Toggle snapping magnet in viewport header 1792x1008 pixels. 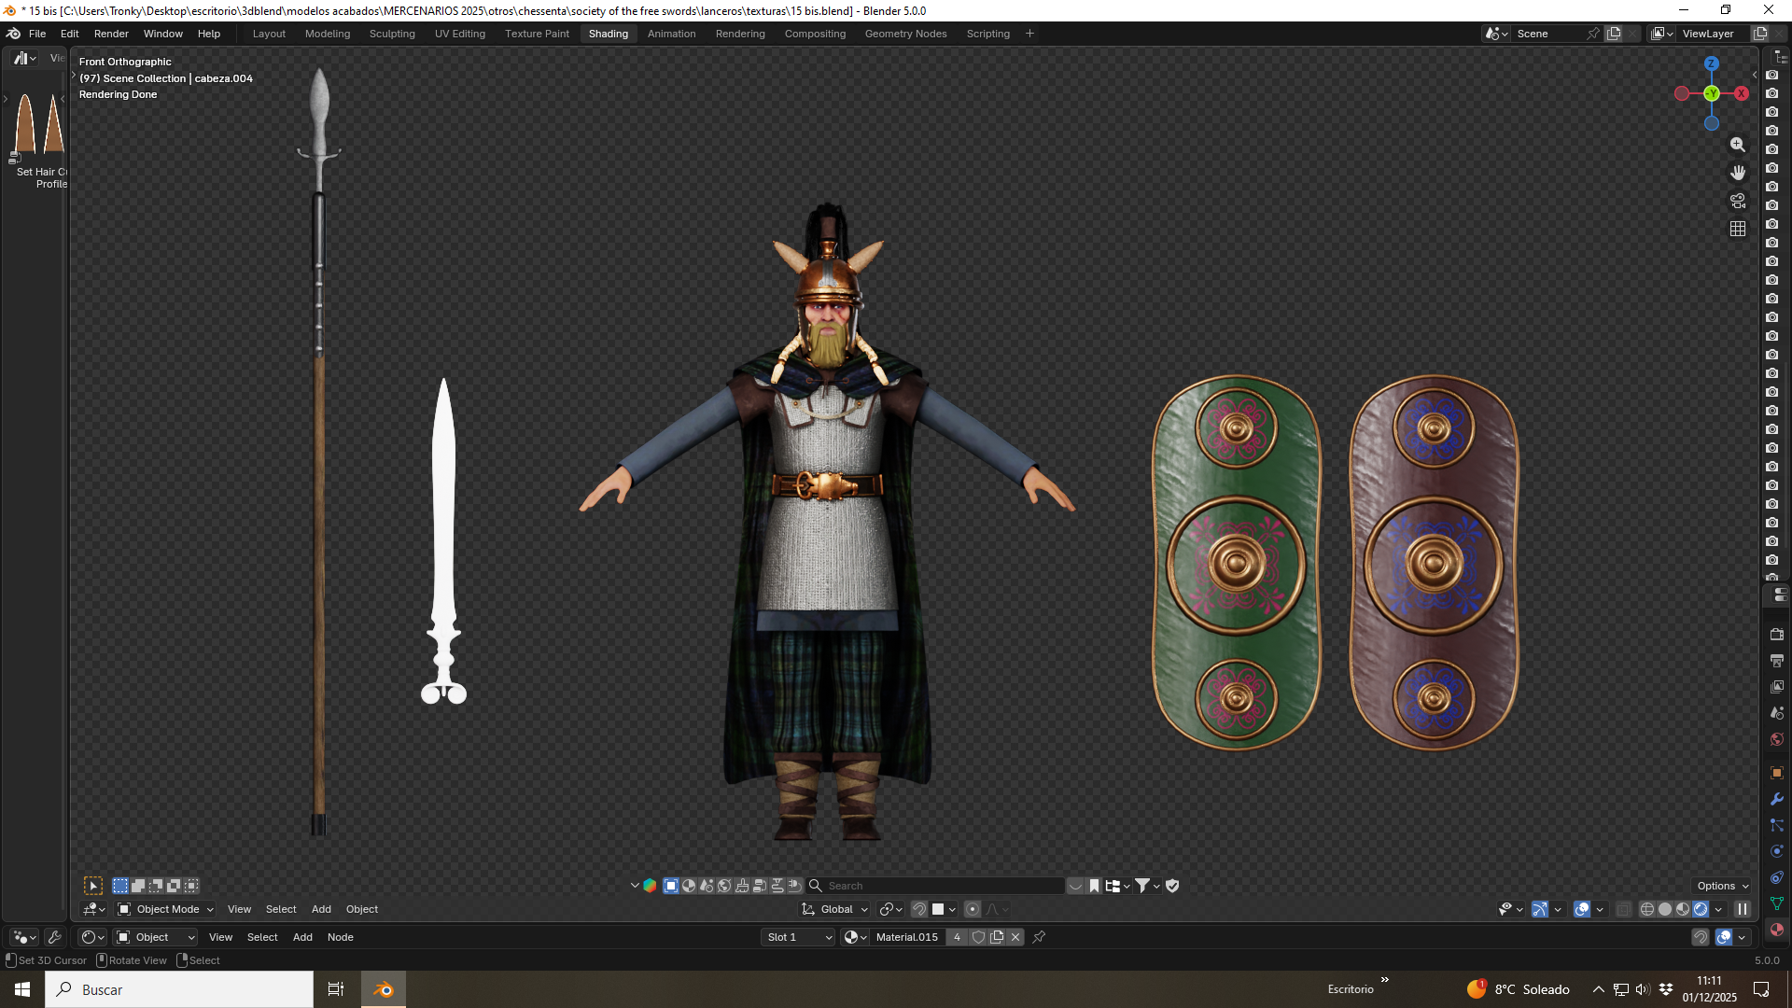click(919, 909)
